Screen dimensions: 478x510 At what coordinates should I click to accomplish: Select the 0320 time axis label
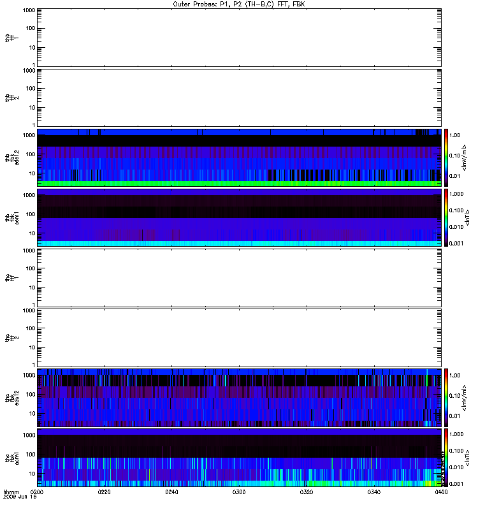point(307,492)
